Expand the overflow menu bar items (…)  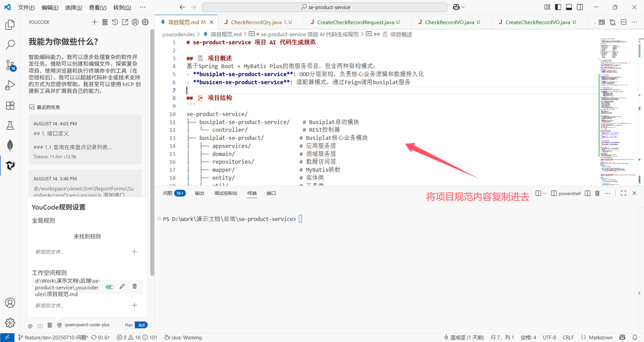[x=143, y=8]
